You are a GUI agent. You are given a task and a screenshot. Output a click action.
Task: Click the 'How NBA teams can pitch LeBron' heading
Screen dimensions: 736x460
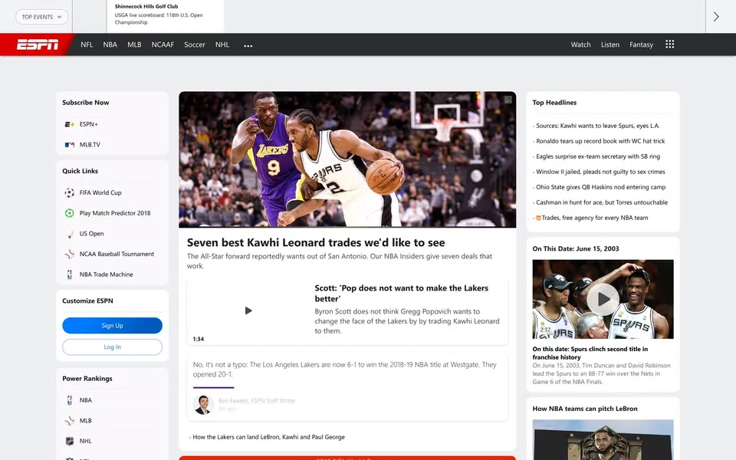[x=585, y=409]
